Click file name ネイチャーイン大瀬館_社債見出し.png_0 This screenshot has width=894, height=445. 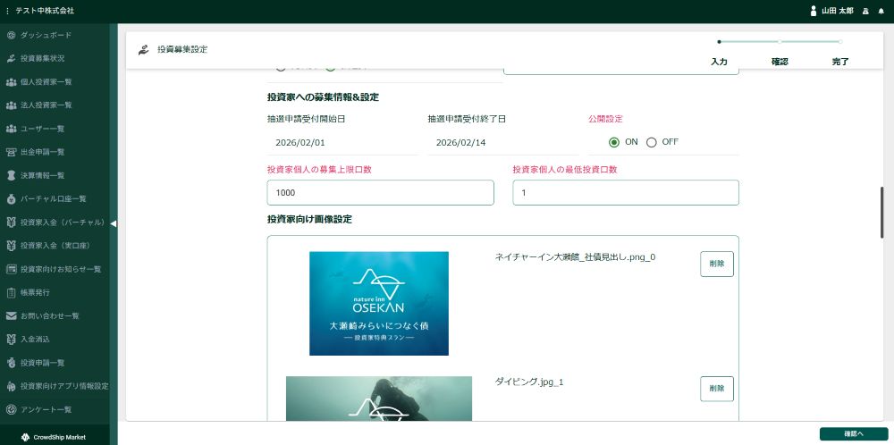coord(575,257)
